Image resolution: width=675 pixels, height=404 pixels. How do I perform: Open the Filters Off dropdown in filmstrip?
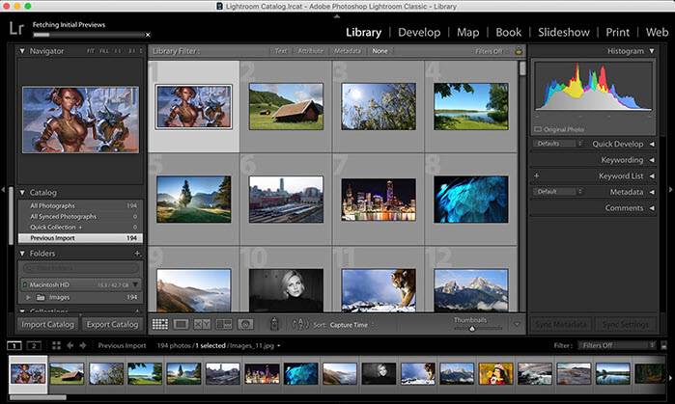pos(615,345)
